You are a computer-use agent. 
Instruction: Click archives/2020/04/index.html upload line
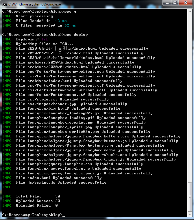(71, 67)
